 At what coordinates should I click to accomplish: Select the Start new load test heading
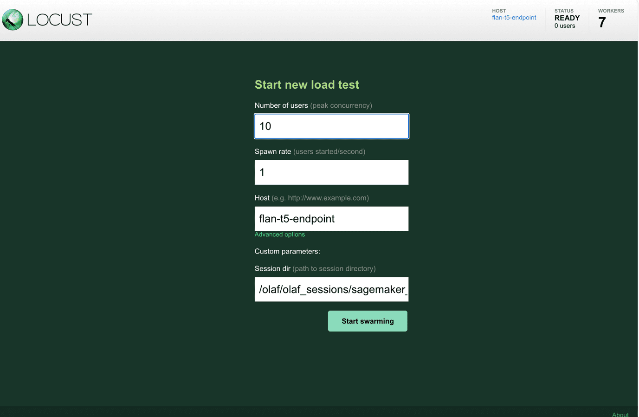(307, 85)
